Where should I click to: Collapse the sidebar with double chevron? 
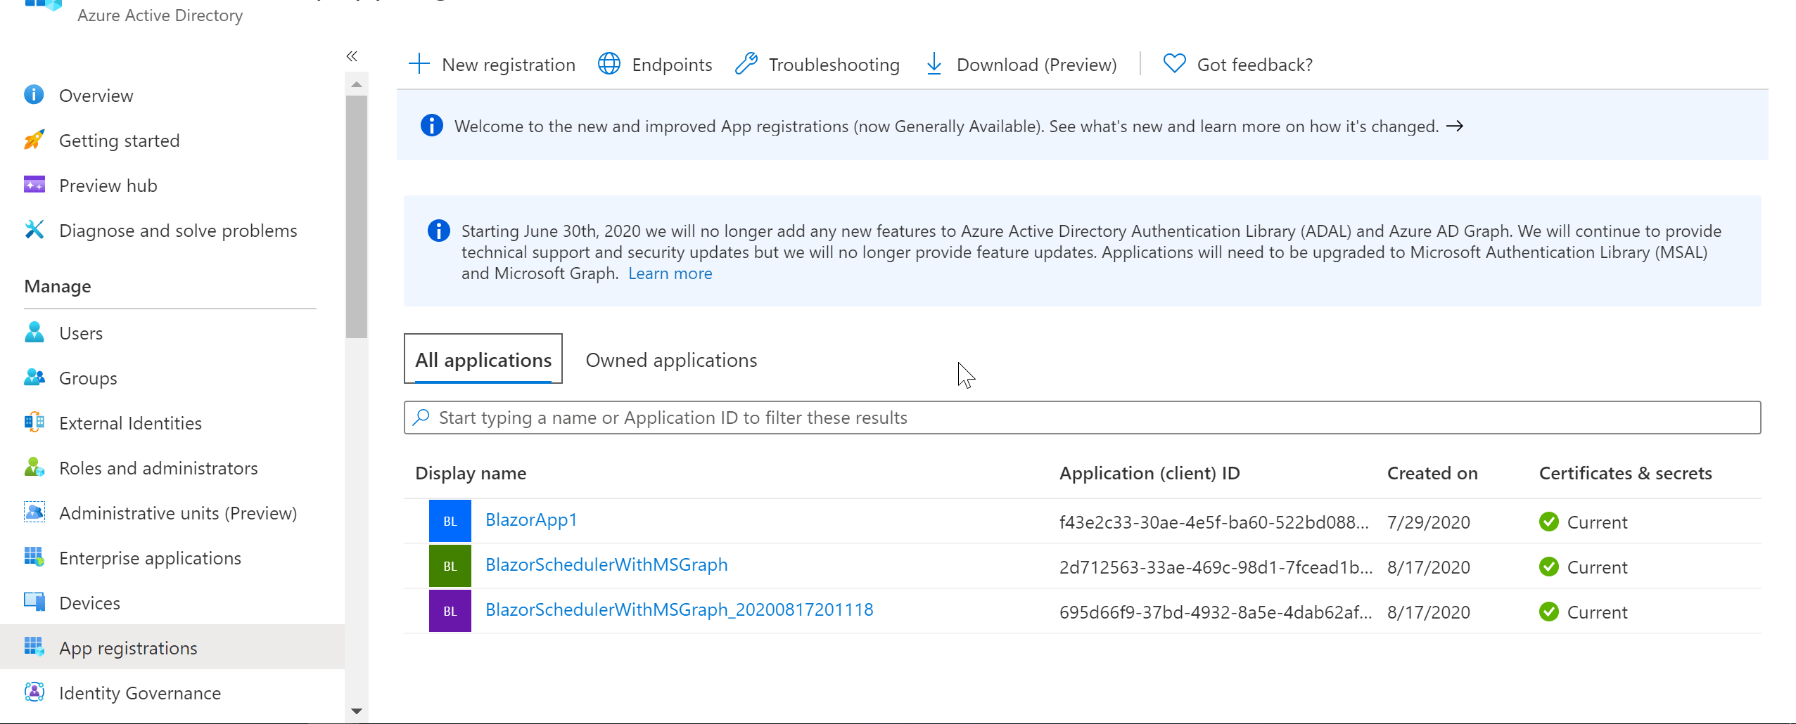point(352,56)
